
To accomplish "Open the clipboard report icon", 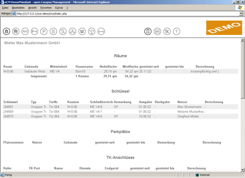I will pyautogui.click(x=147, y=31).
